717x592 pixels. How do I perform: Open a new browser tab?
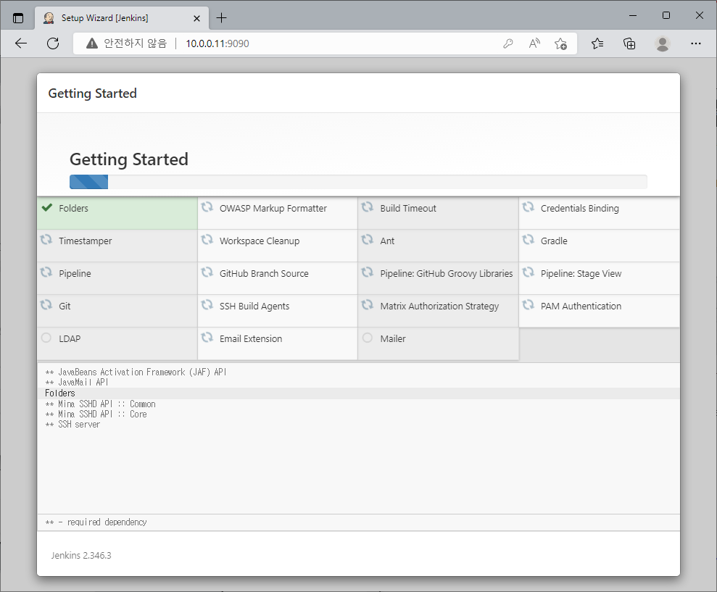click(221, 18)
